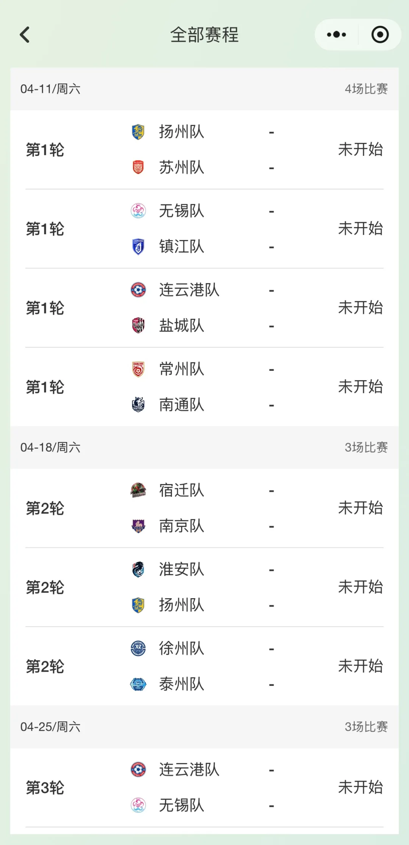The height and width of the screenshot is (845, 409).
Task: Select the 04-11 Saturday date header
Action: pos(50,89)
